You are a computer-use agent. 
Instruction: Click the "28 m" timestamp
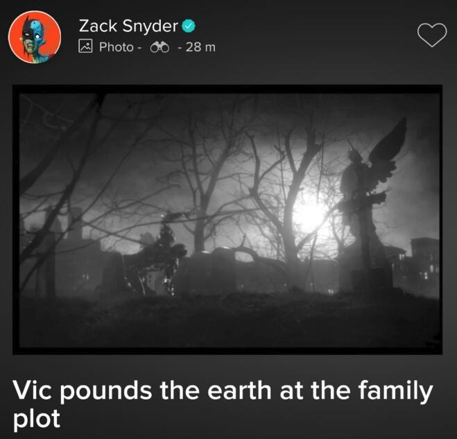click(x=200, y=47)
